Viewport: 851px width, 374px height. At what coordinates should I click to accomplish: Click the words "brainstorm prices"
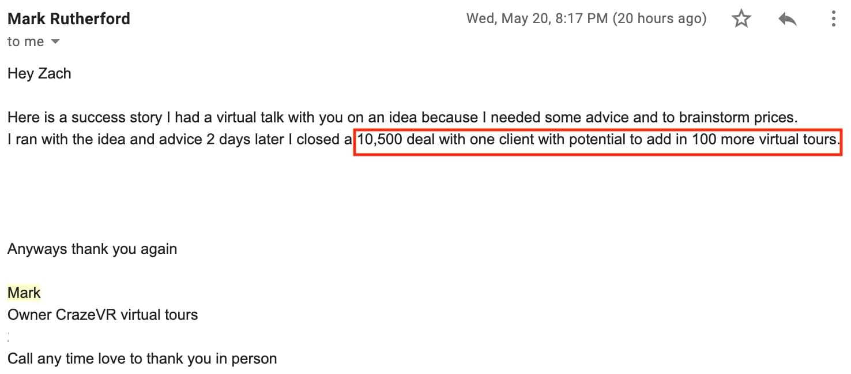pyautogui.click(x=738, y=118)
